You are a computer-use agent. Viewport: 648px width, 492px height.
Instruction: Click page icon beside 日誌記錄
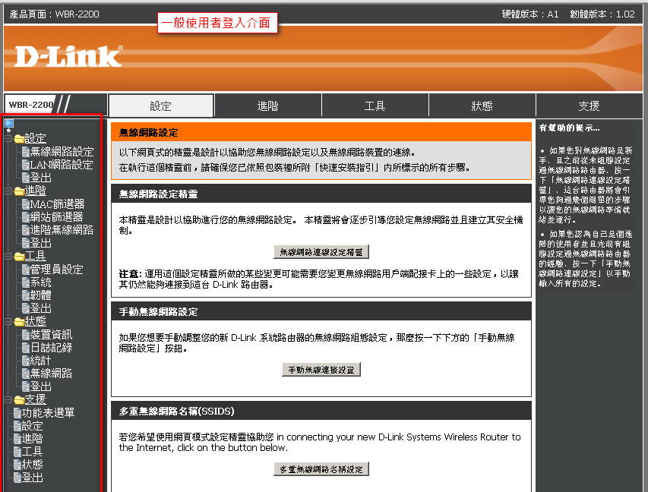(x=26, y=348)
